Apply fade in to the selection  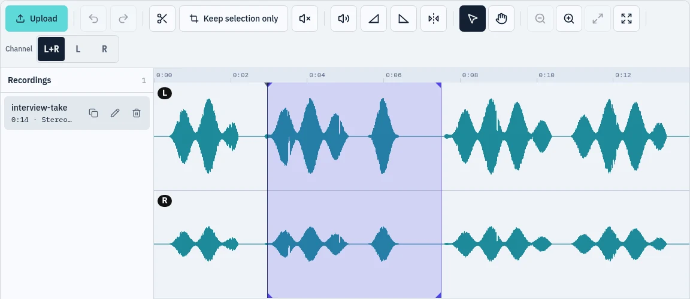click(374, 19)
